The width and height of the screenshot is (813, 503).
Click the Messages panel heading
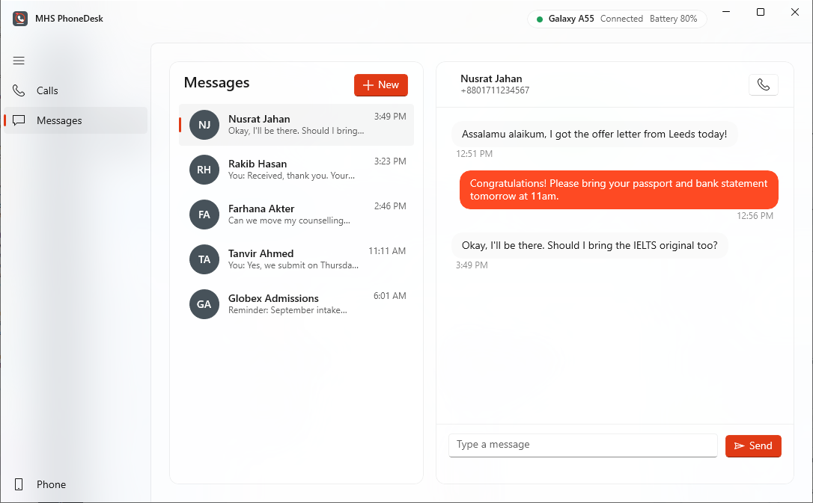(217, 83)
